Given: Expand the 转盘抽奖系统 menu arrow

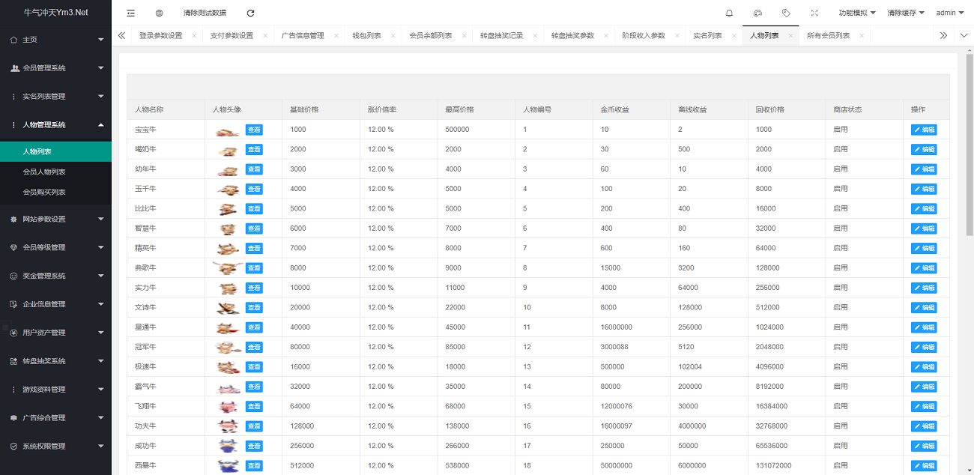Looking at the screenshot, I should click(x=101, y=361).
